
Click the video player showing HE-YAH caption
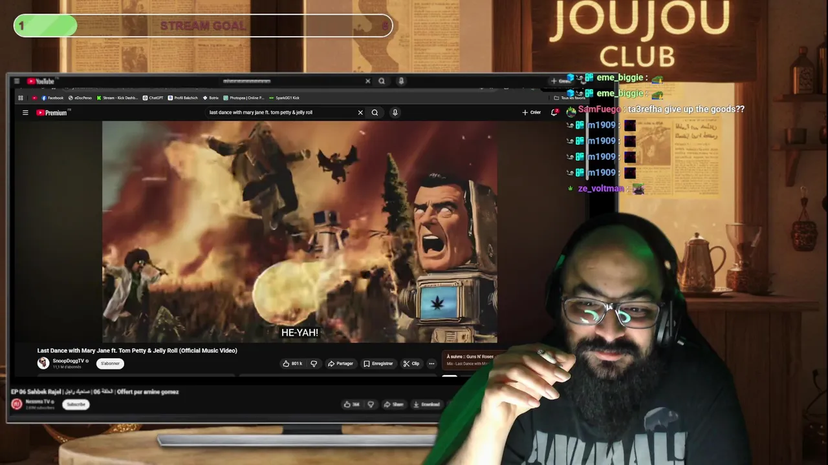(300, 231)
